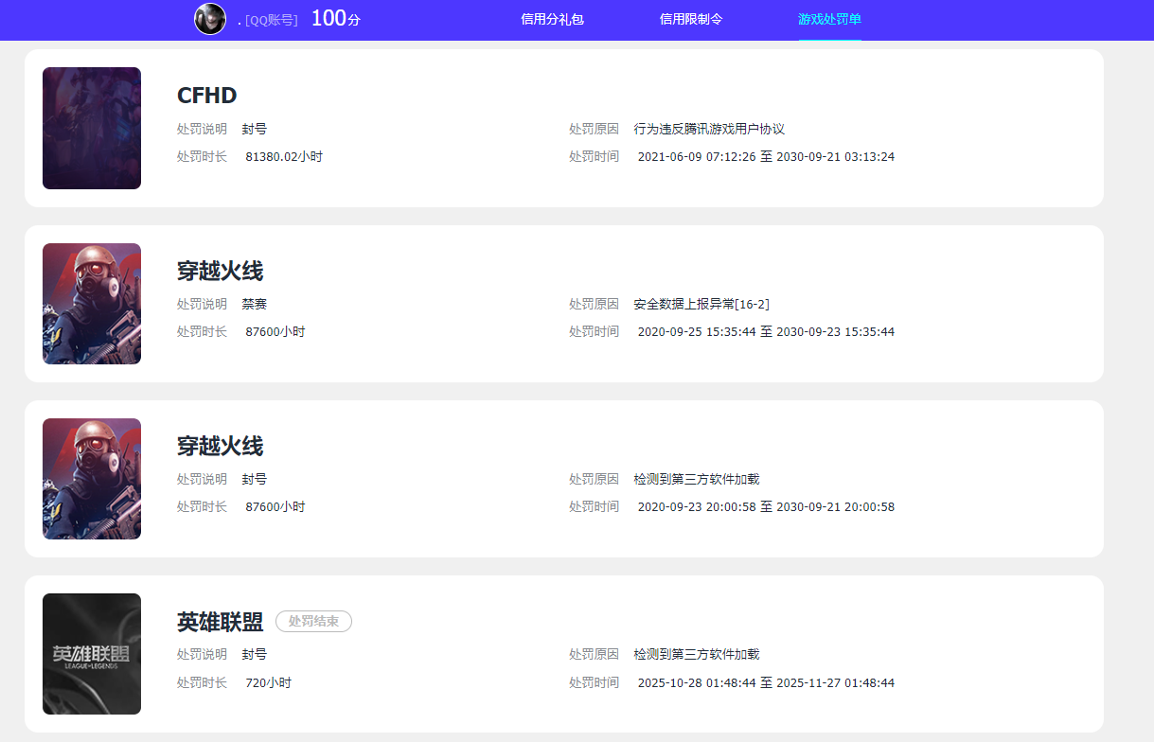The width and height of the screenshot is (1154, 742).
Task: Click the CFHD game title
Action: coord(206,96)
